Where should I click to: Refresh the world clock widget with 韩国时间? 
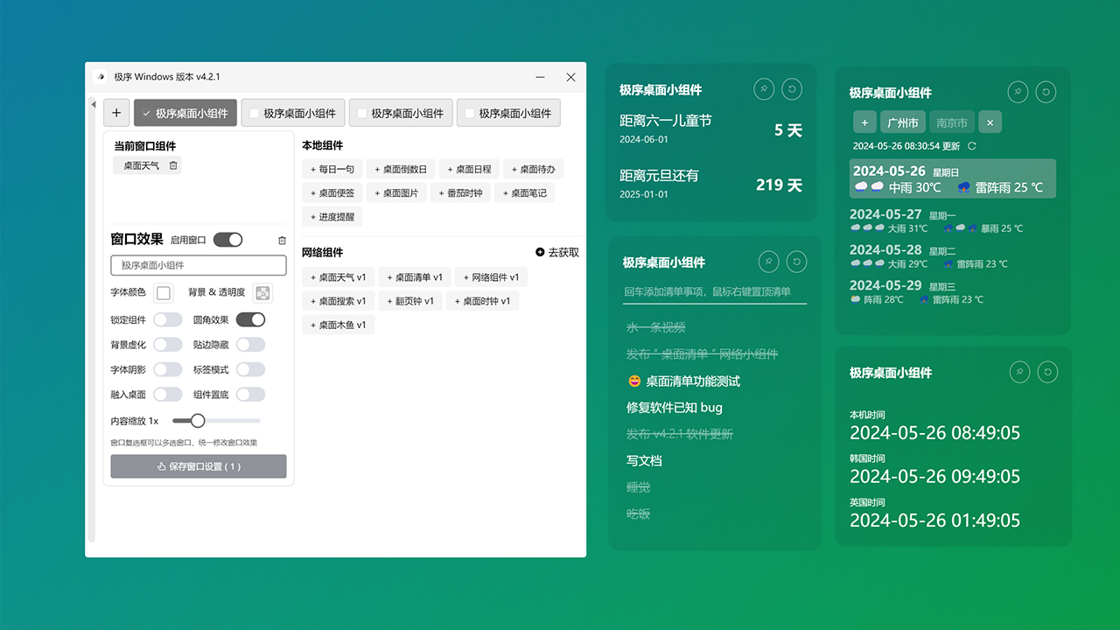pyautogui.click(x=1047, y=372)
